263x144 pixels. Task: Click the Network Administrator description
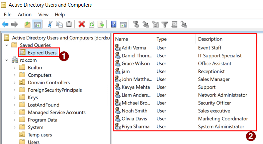click(222, 95)
